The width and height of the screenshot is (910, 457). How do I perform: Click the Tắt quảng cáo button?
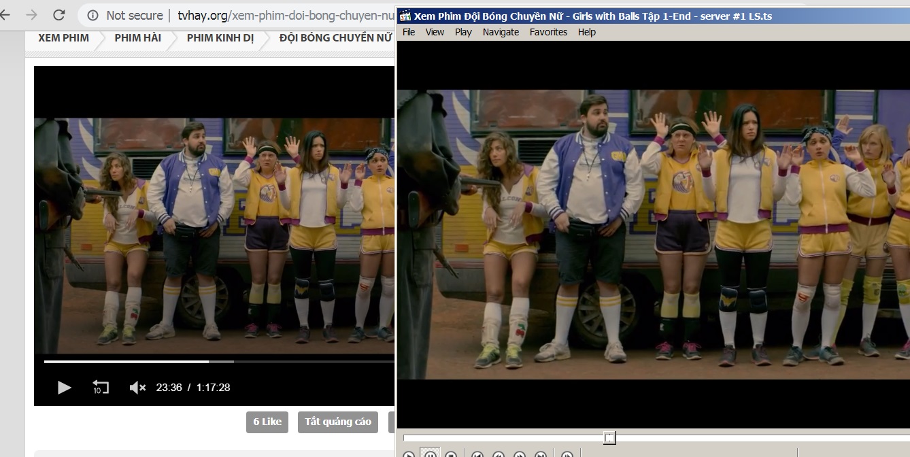pos(338,422)
